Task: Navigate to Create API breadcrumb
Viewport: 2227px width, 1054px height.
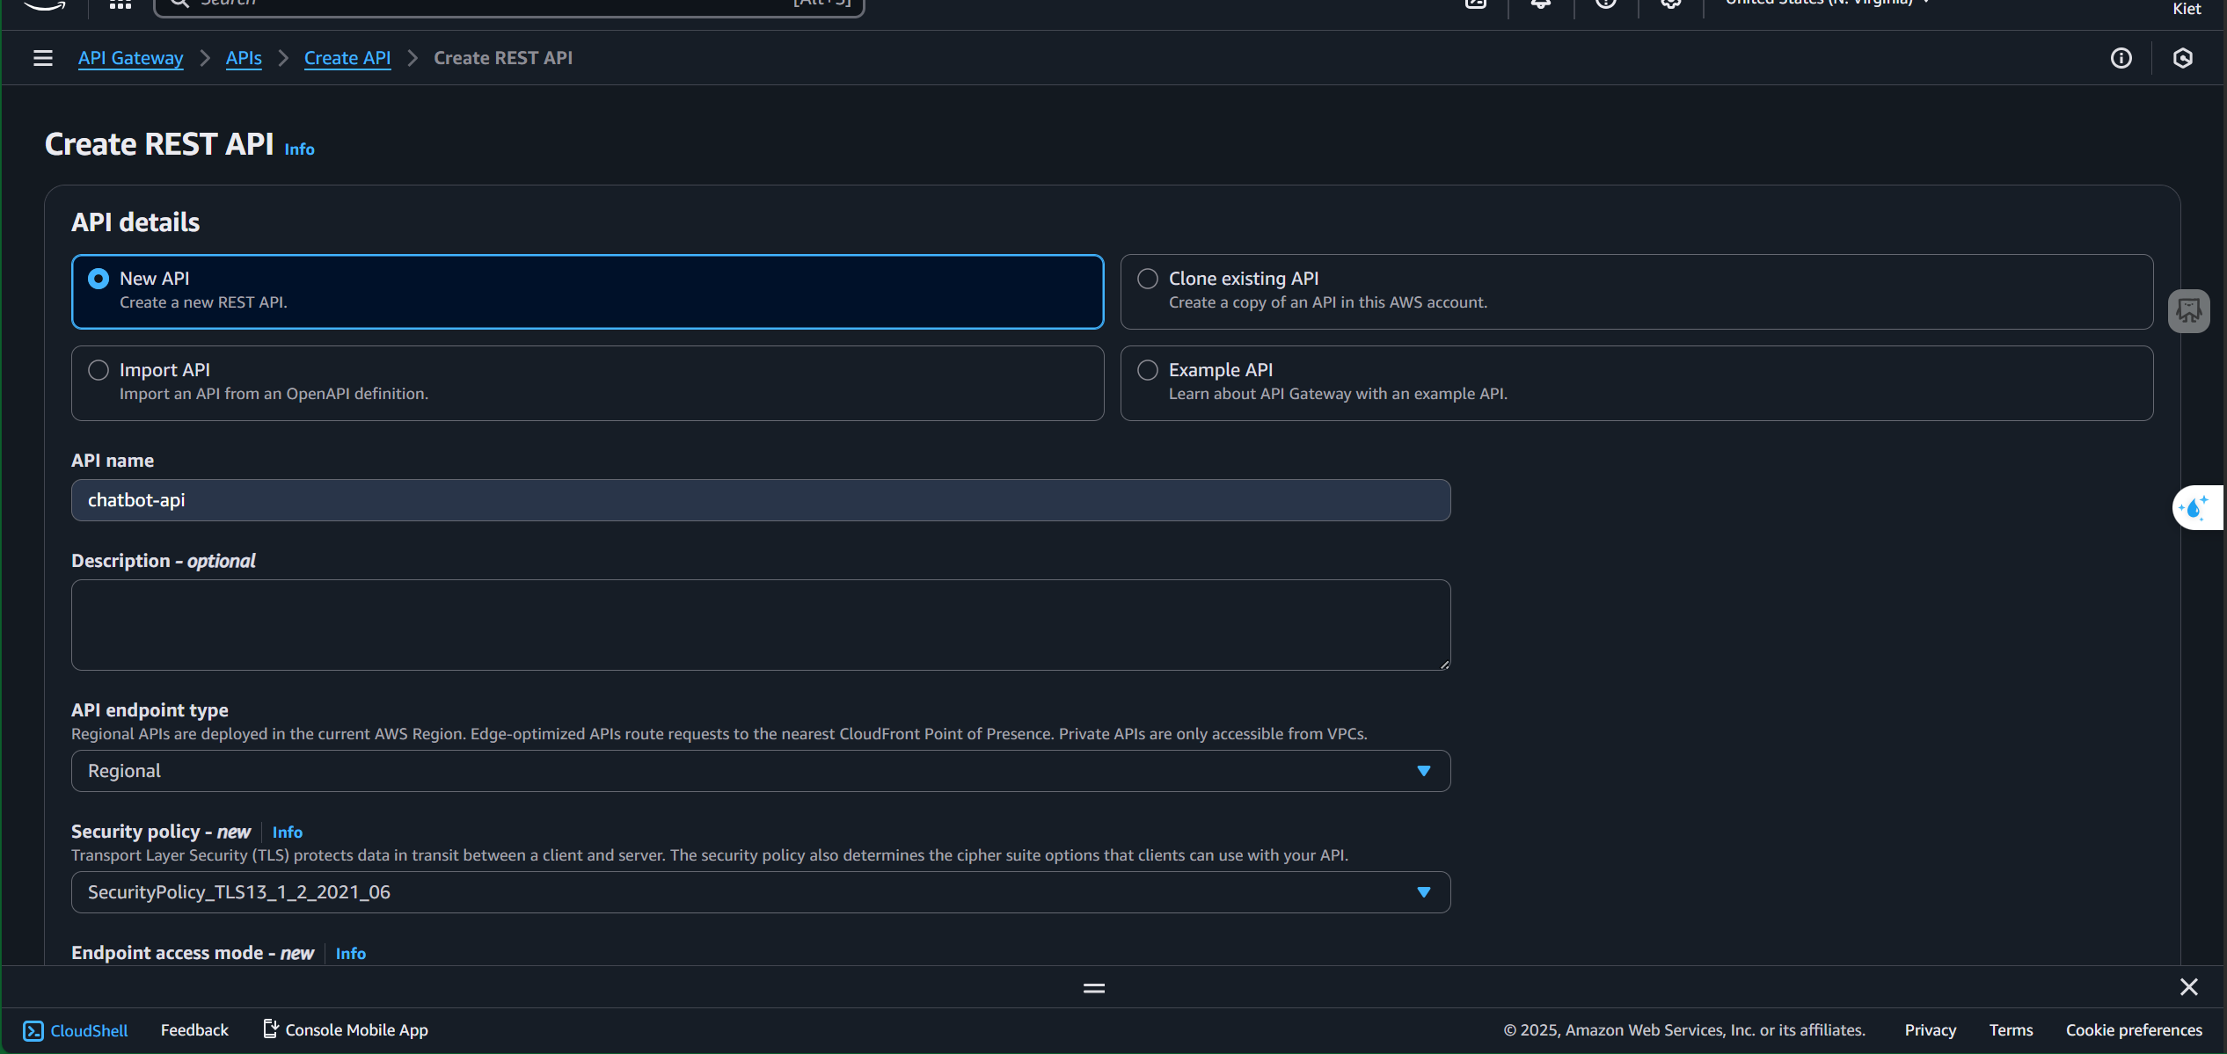Action: coord(347,58)
